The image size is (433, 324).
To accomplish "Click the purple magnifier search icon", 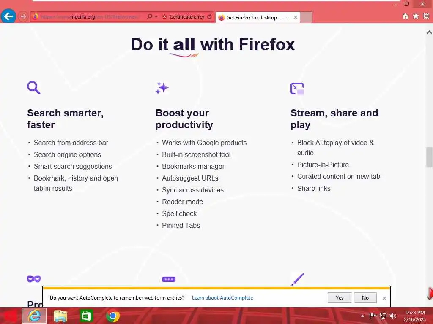I will click(x=34, y=88).
